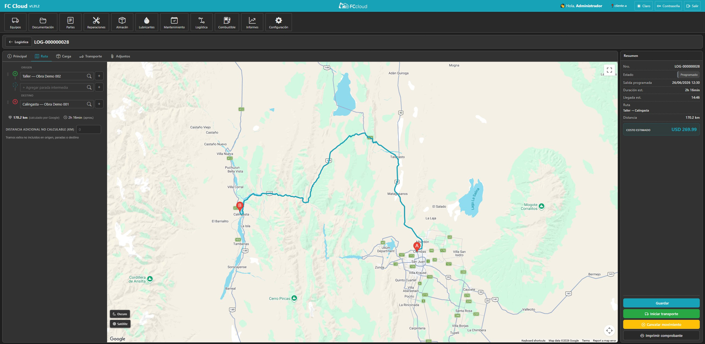This screenshot has height=344, width=705.
Task: Click Salida programada 26/06/2026 12:30 value
Action: [686, 82]
